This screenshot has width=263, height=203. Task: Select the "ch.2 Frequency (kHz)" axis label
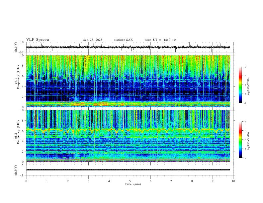(x=17, y=132)
